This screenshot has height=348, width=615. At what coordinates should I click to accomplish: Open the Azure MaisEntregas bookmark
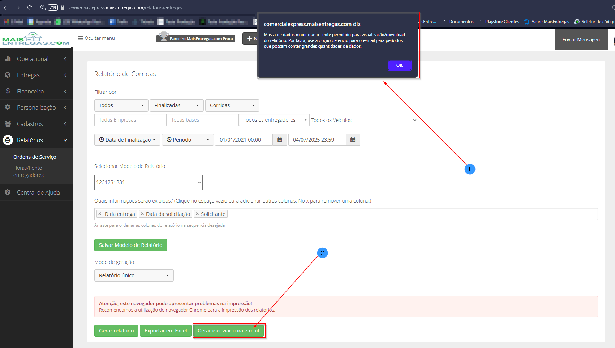point(546,22)
